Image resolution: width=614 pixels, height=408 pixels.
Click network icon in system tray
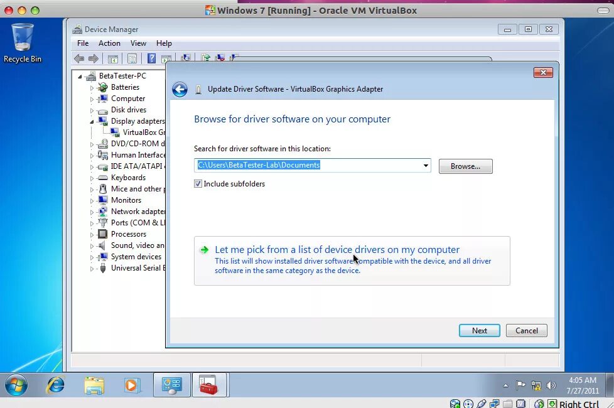536,385
